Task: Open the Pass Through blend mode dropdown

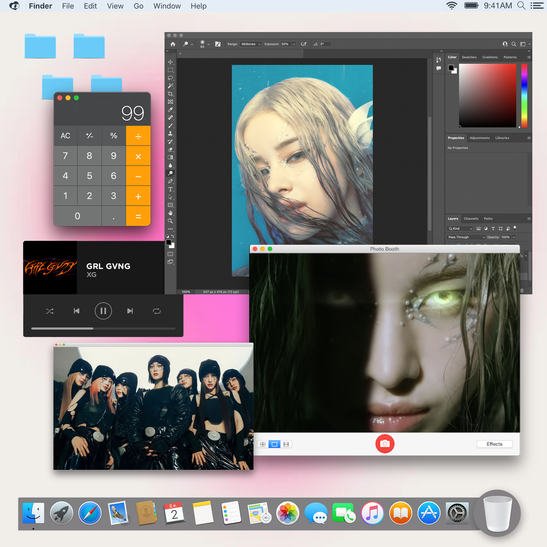Action: click(x=466, y=237)
